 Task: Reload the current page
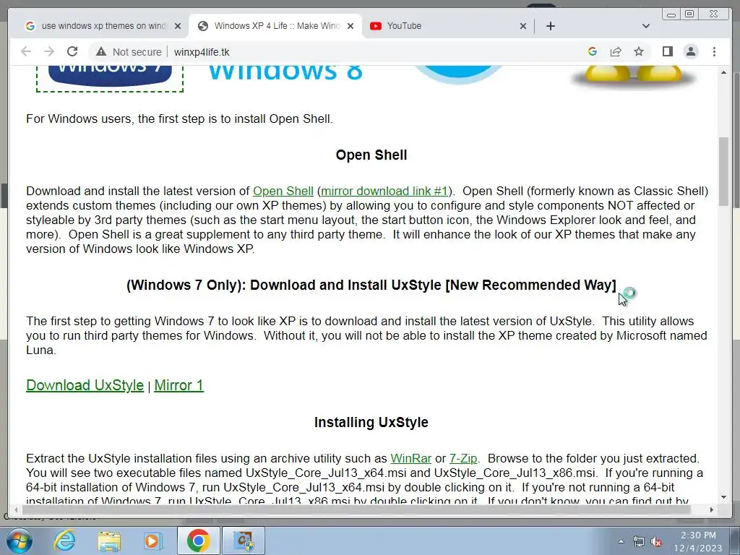point(72,51)
